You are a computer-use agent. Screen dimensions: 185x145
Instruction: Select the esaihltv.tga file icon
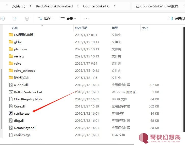click(x=11, y=135)
